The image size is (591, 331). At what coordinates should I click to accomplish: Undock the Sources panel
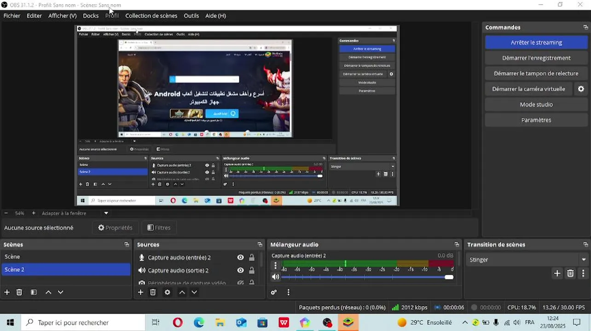(x=260, y=245)
